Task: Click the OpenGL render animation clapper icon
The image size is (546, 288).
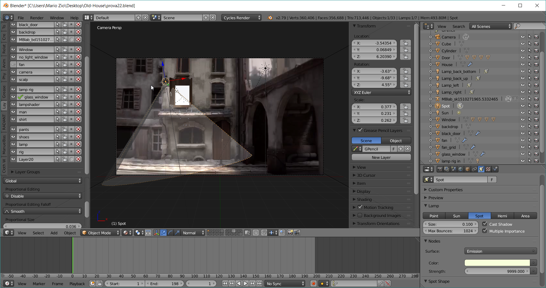Action: click(297, 233)
